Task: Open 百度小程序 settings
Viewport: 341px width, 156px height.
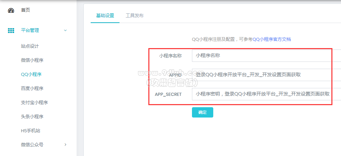Action: tap(32, 89)
